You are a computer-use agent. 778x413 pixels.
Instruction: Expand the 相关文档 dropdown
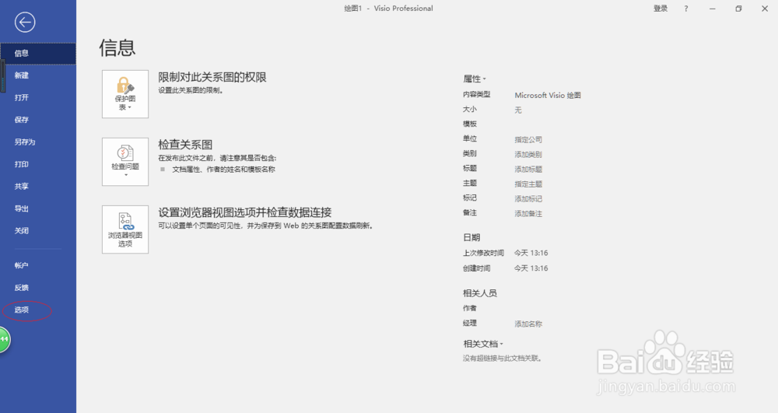(x=483, y=344)
